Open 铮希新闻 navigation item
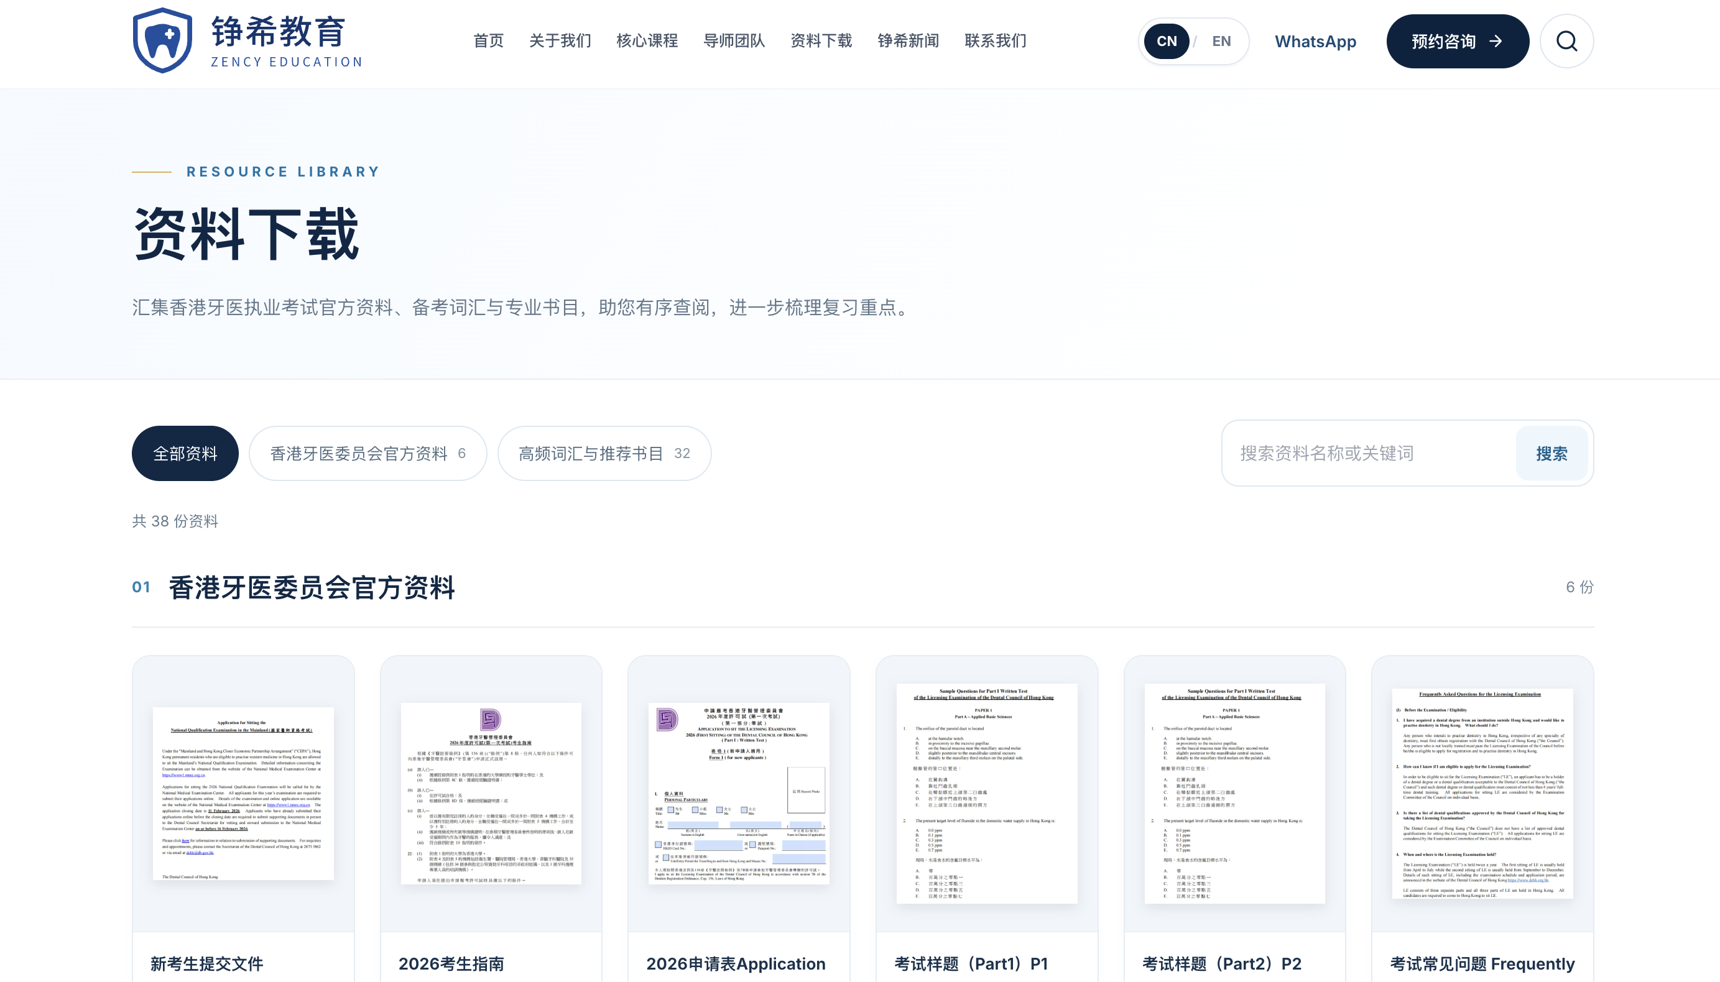1720x982 pixels. (x=909, y=41)
